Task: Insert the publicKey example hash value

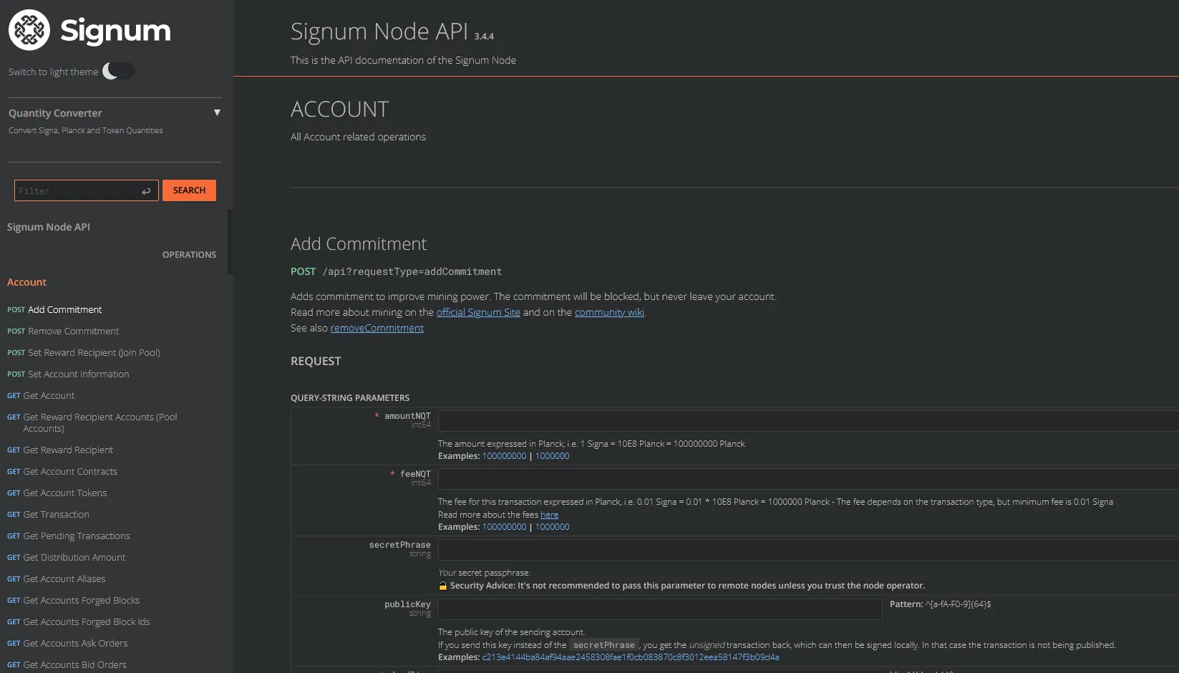Action: [631, 657]
